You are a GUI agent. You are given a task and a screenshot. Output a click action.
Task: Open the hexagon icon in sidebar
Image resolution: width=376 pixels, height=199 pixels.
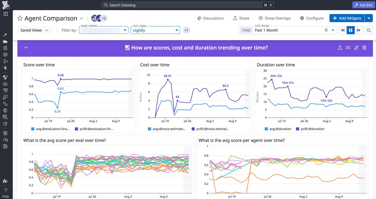(5, 55)
